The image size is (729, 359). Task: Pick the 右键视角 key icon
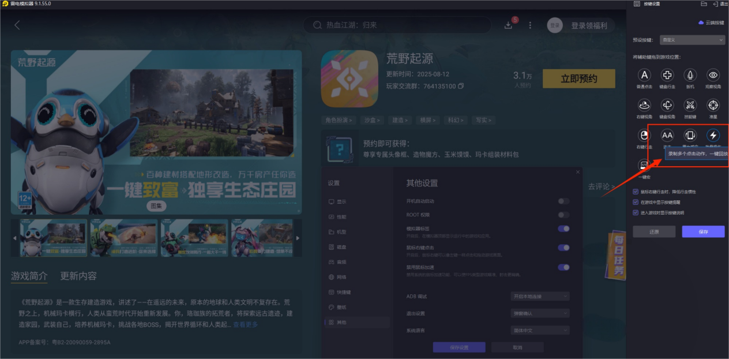[644, 105]
